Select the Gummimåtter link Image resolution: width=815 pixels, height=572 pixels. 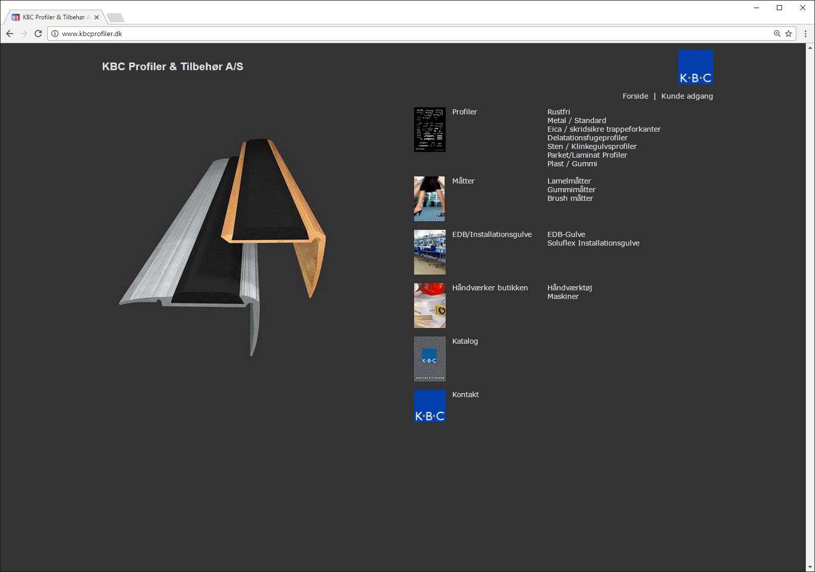[571, 190]
